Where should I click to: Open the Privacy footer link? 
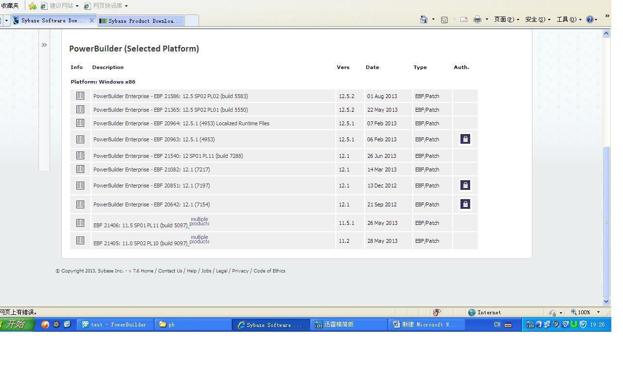coord(240,271)
